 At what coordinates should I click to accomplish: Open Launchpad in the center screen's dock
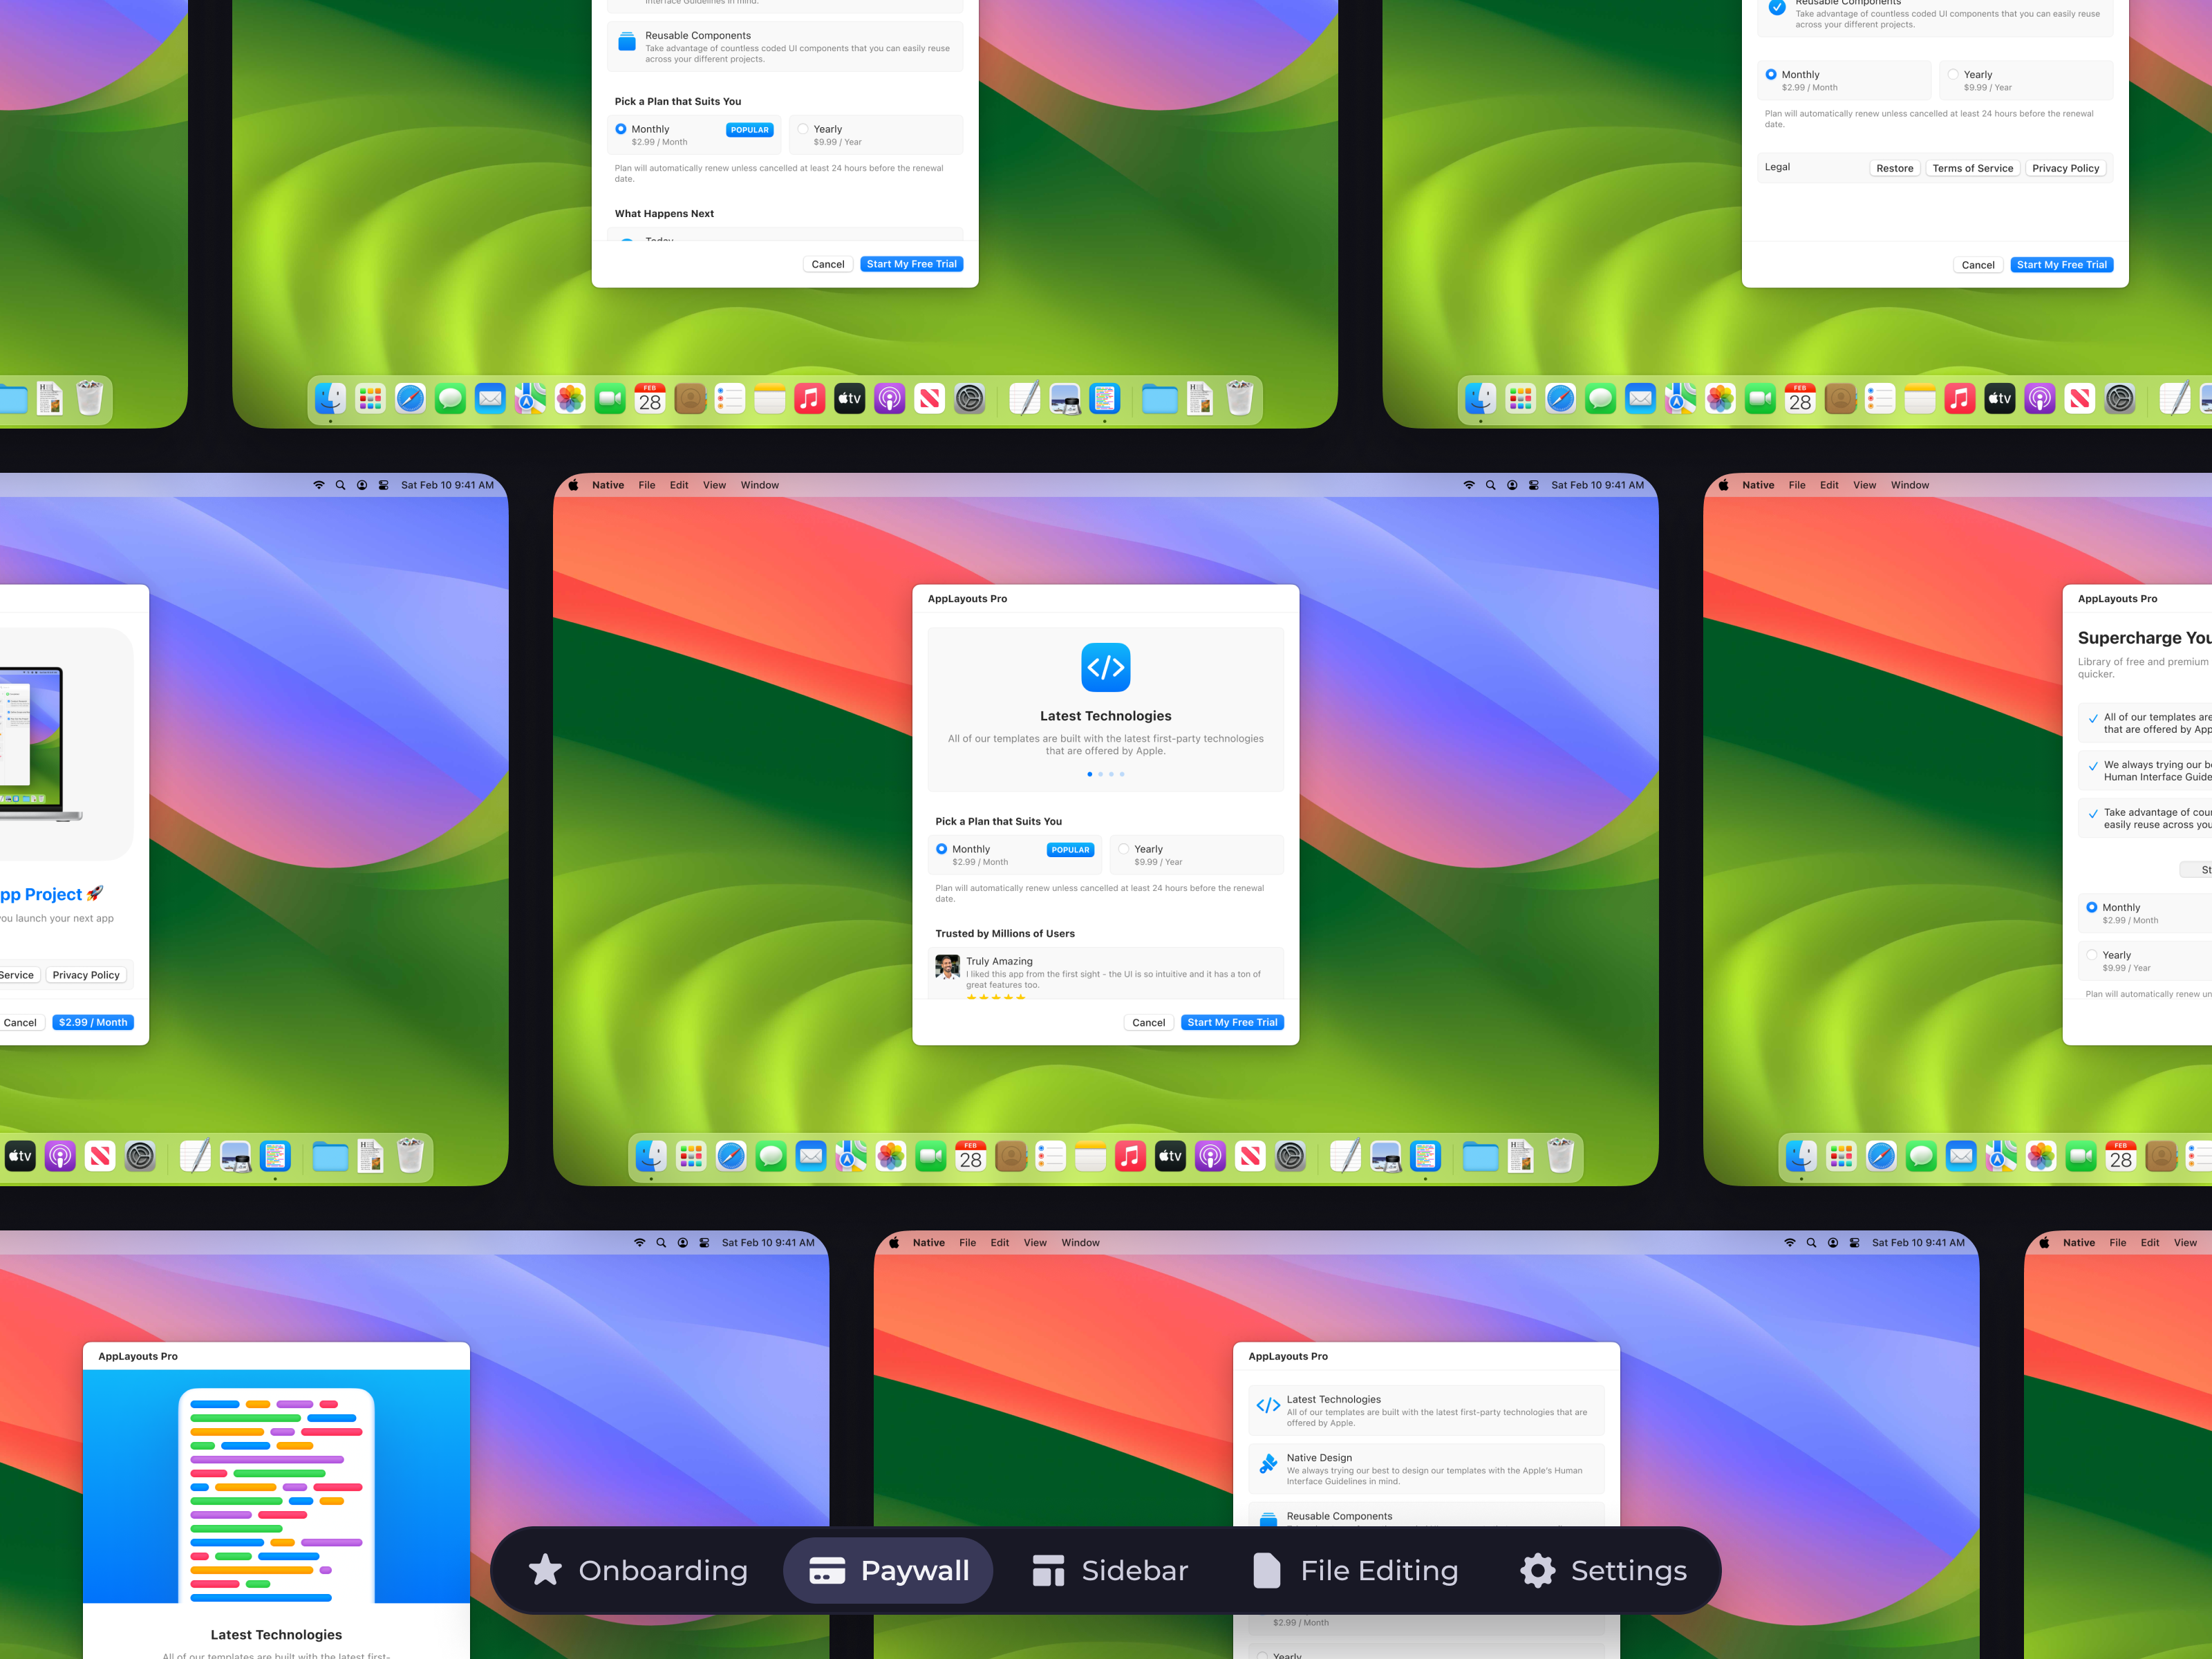pyautogui.click(x=691, y=1157)
